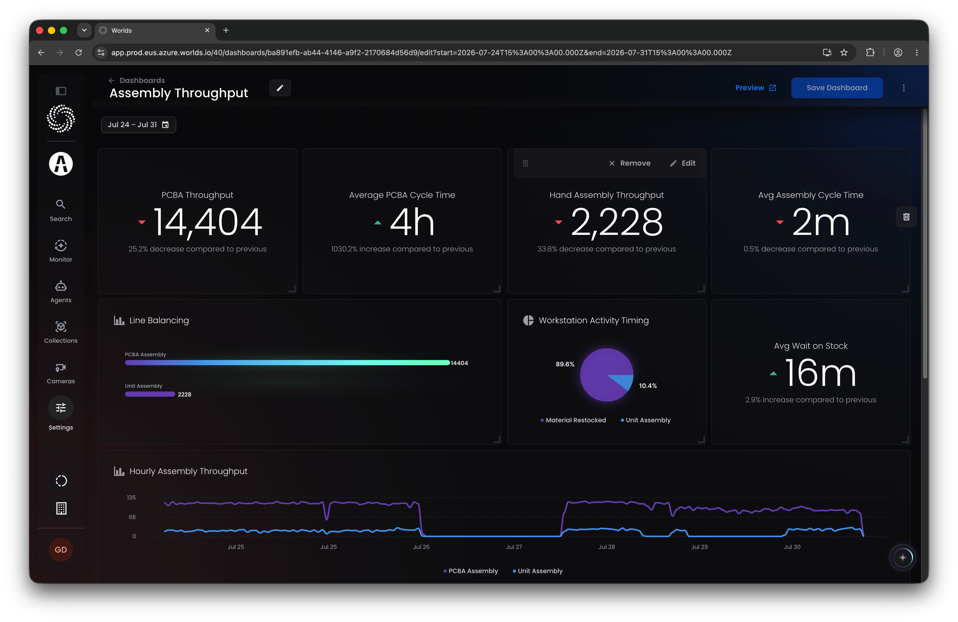Click the Line Balancing chart icon

(x=119, y=320)
